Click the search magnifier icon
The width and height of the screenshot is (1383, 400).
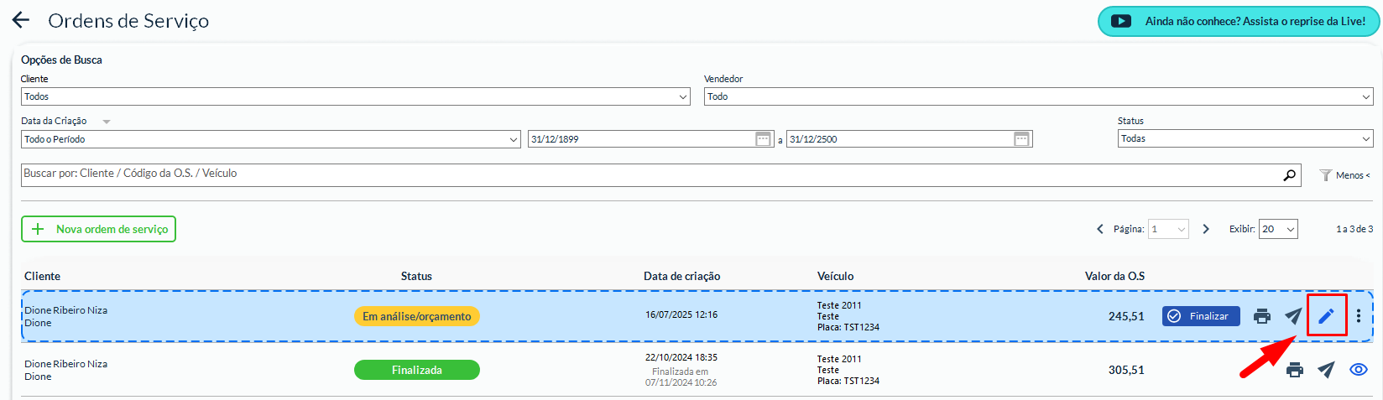[x=1289, y=175]
